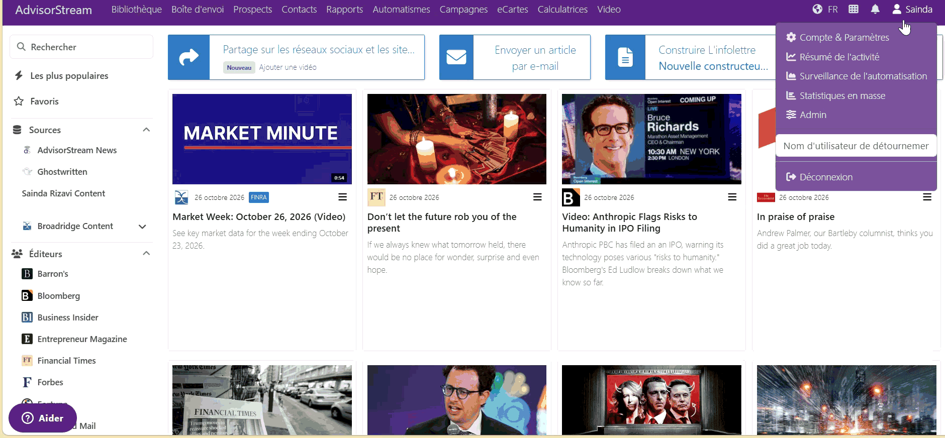Open hamburger menu on Anthropic video card
945x438 pixels.
tap(732, 197)
